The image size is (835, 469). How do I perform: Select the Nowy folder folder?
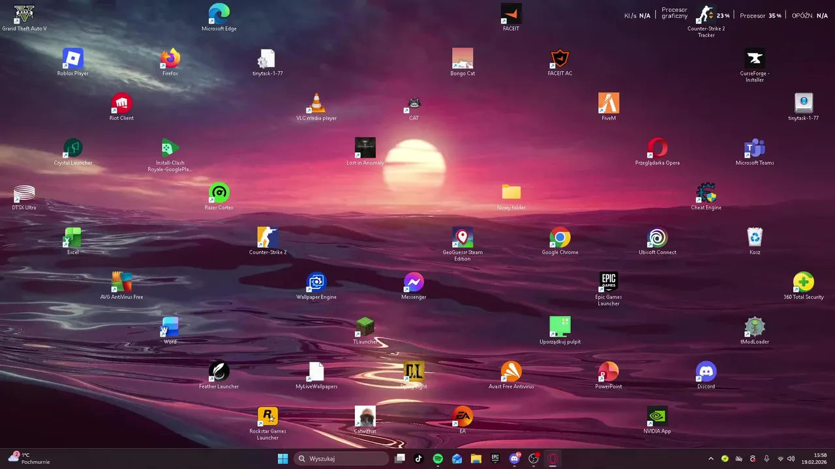[x=511, y=196]
